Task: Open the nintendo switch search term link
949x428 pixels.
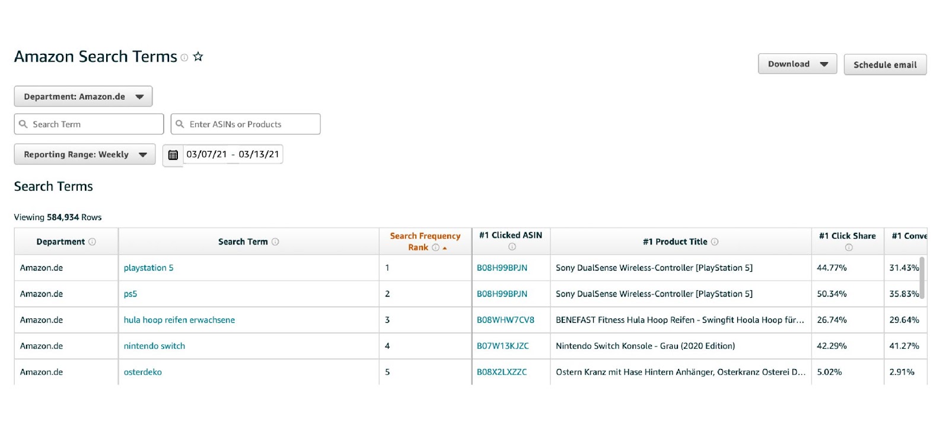Action: point(154,346)
